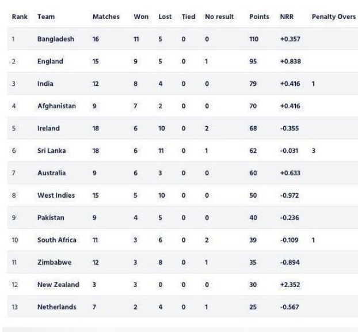This screenshot has width=358, height=332.
Task: Select the Won column header
Action: click(x=141, y=17)
